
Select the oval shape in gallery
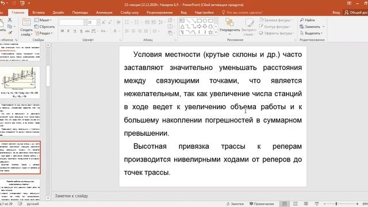click(205, 21)
